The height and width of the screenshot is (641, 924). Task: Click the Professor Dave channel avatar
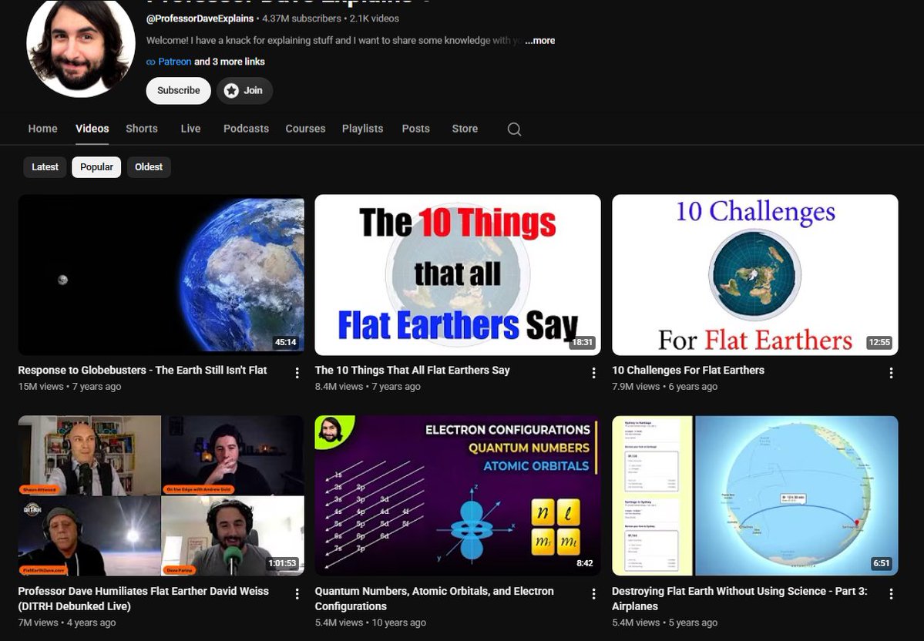[x=81, y=45]
